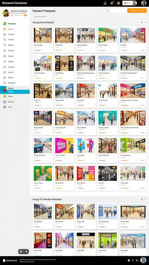Select the pill chip under the page title

[40, 16]
